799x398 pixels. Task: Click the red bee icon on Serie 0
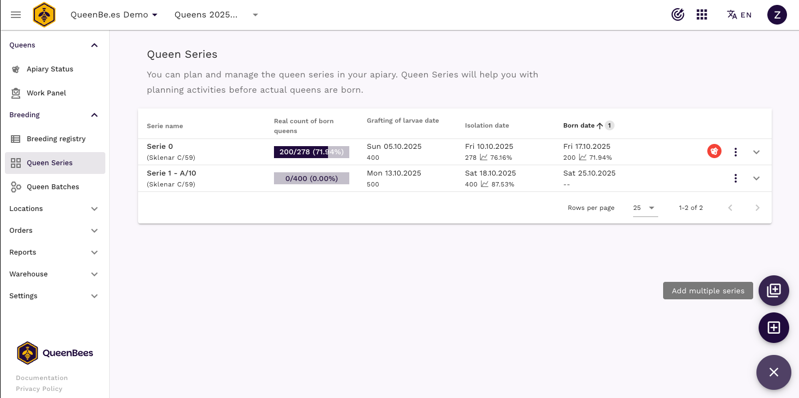[x=714, y=152]
